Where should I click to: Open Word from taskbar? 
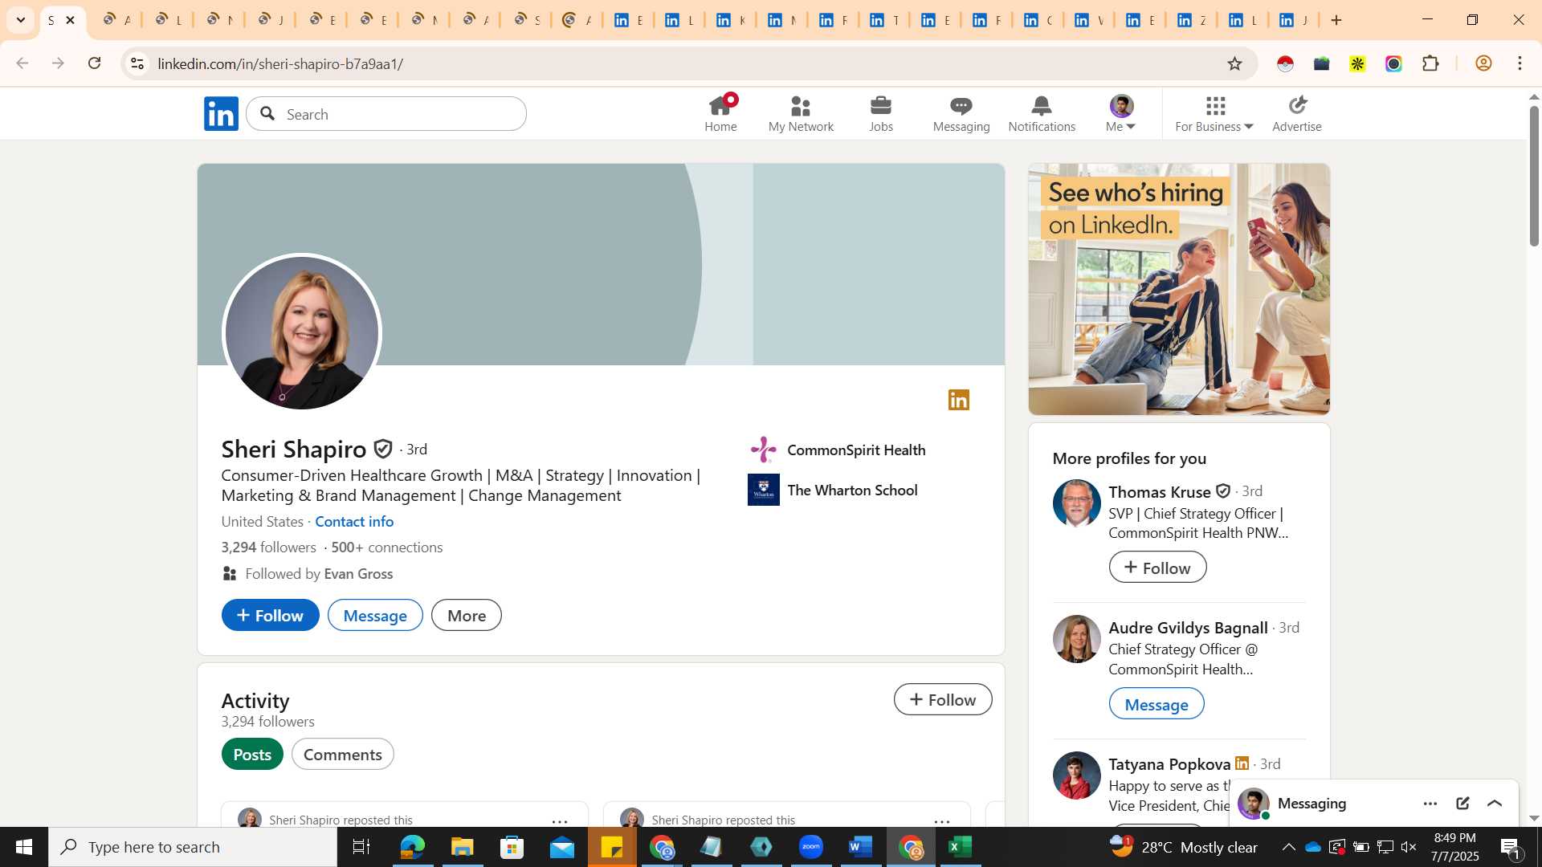click(860, 847)
